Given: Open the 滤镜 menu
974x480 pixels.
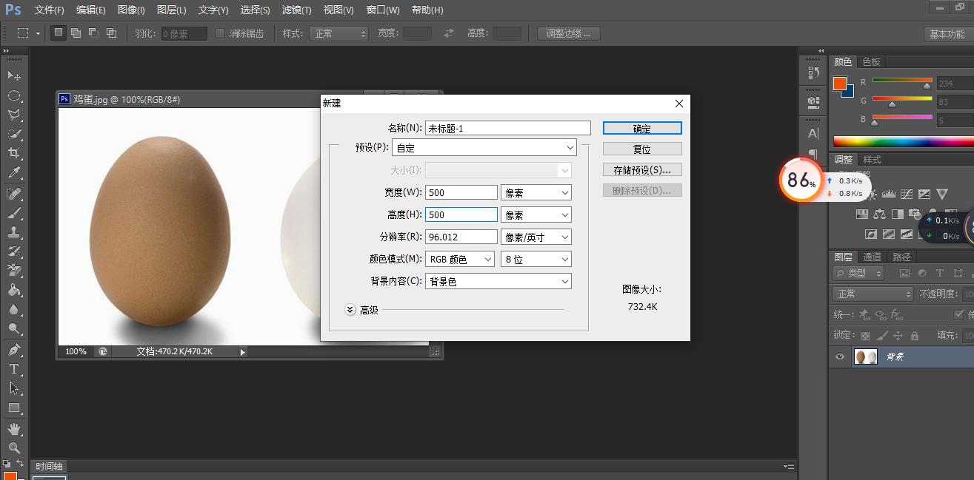Looking at the screenshot, I should click(296, 10).
